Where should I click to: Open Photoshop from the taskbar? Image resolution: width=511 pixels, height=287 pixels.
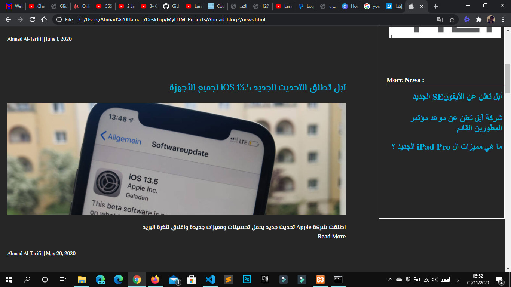pyautogui.click(x=247, y=280)
